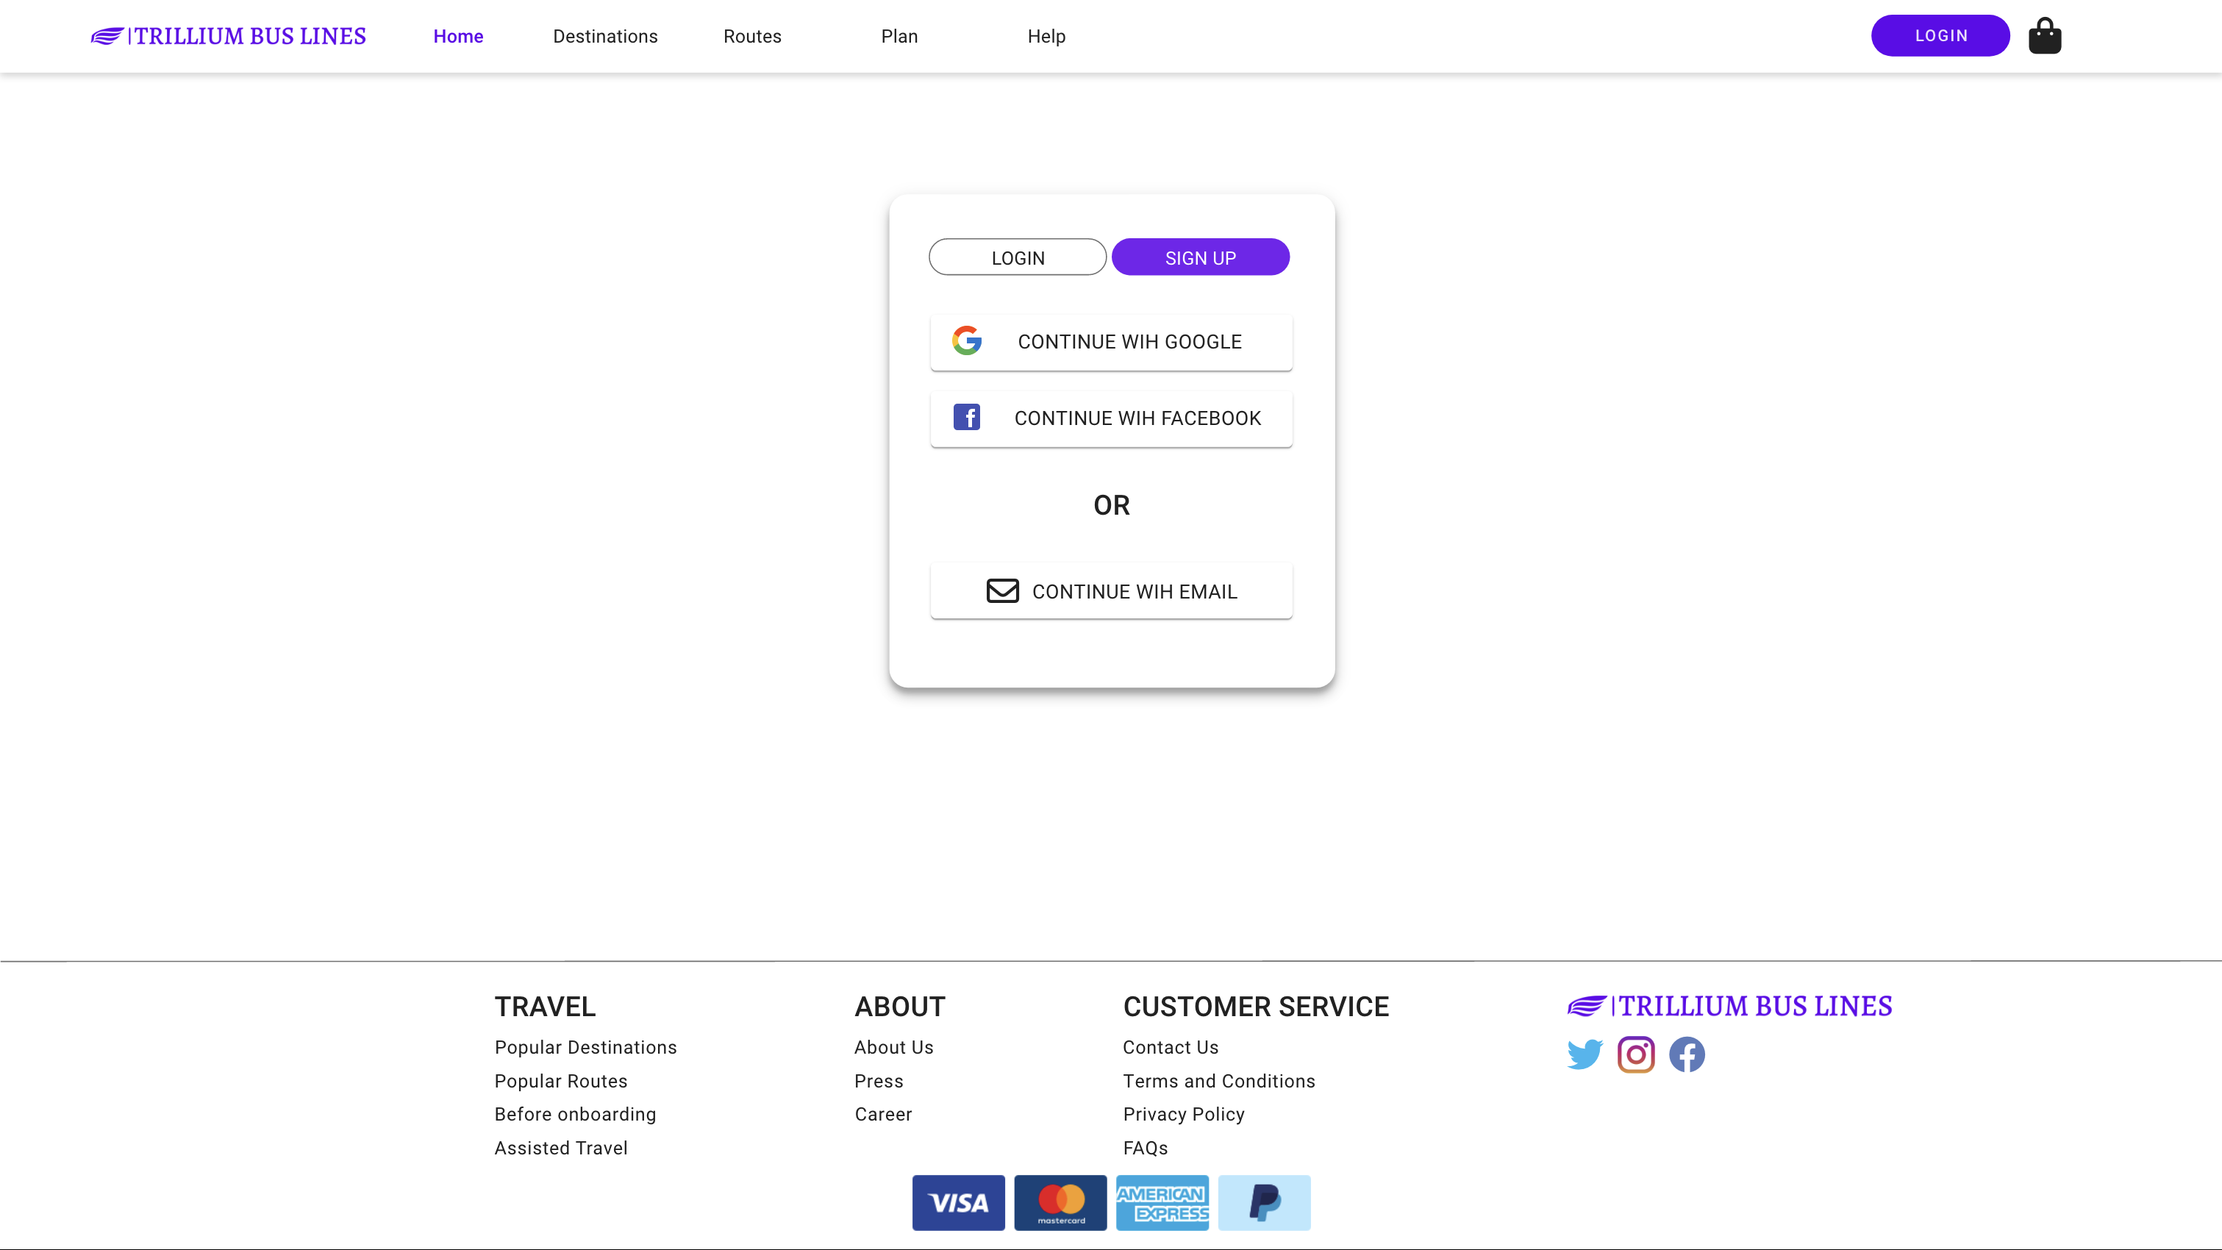This screenshot has width=2222, height=1250.
Task: Click the Mastercard payment icon
Action: (x=1060, y=1202)
